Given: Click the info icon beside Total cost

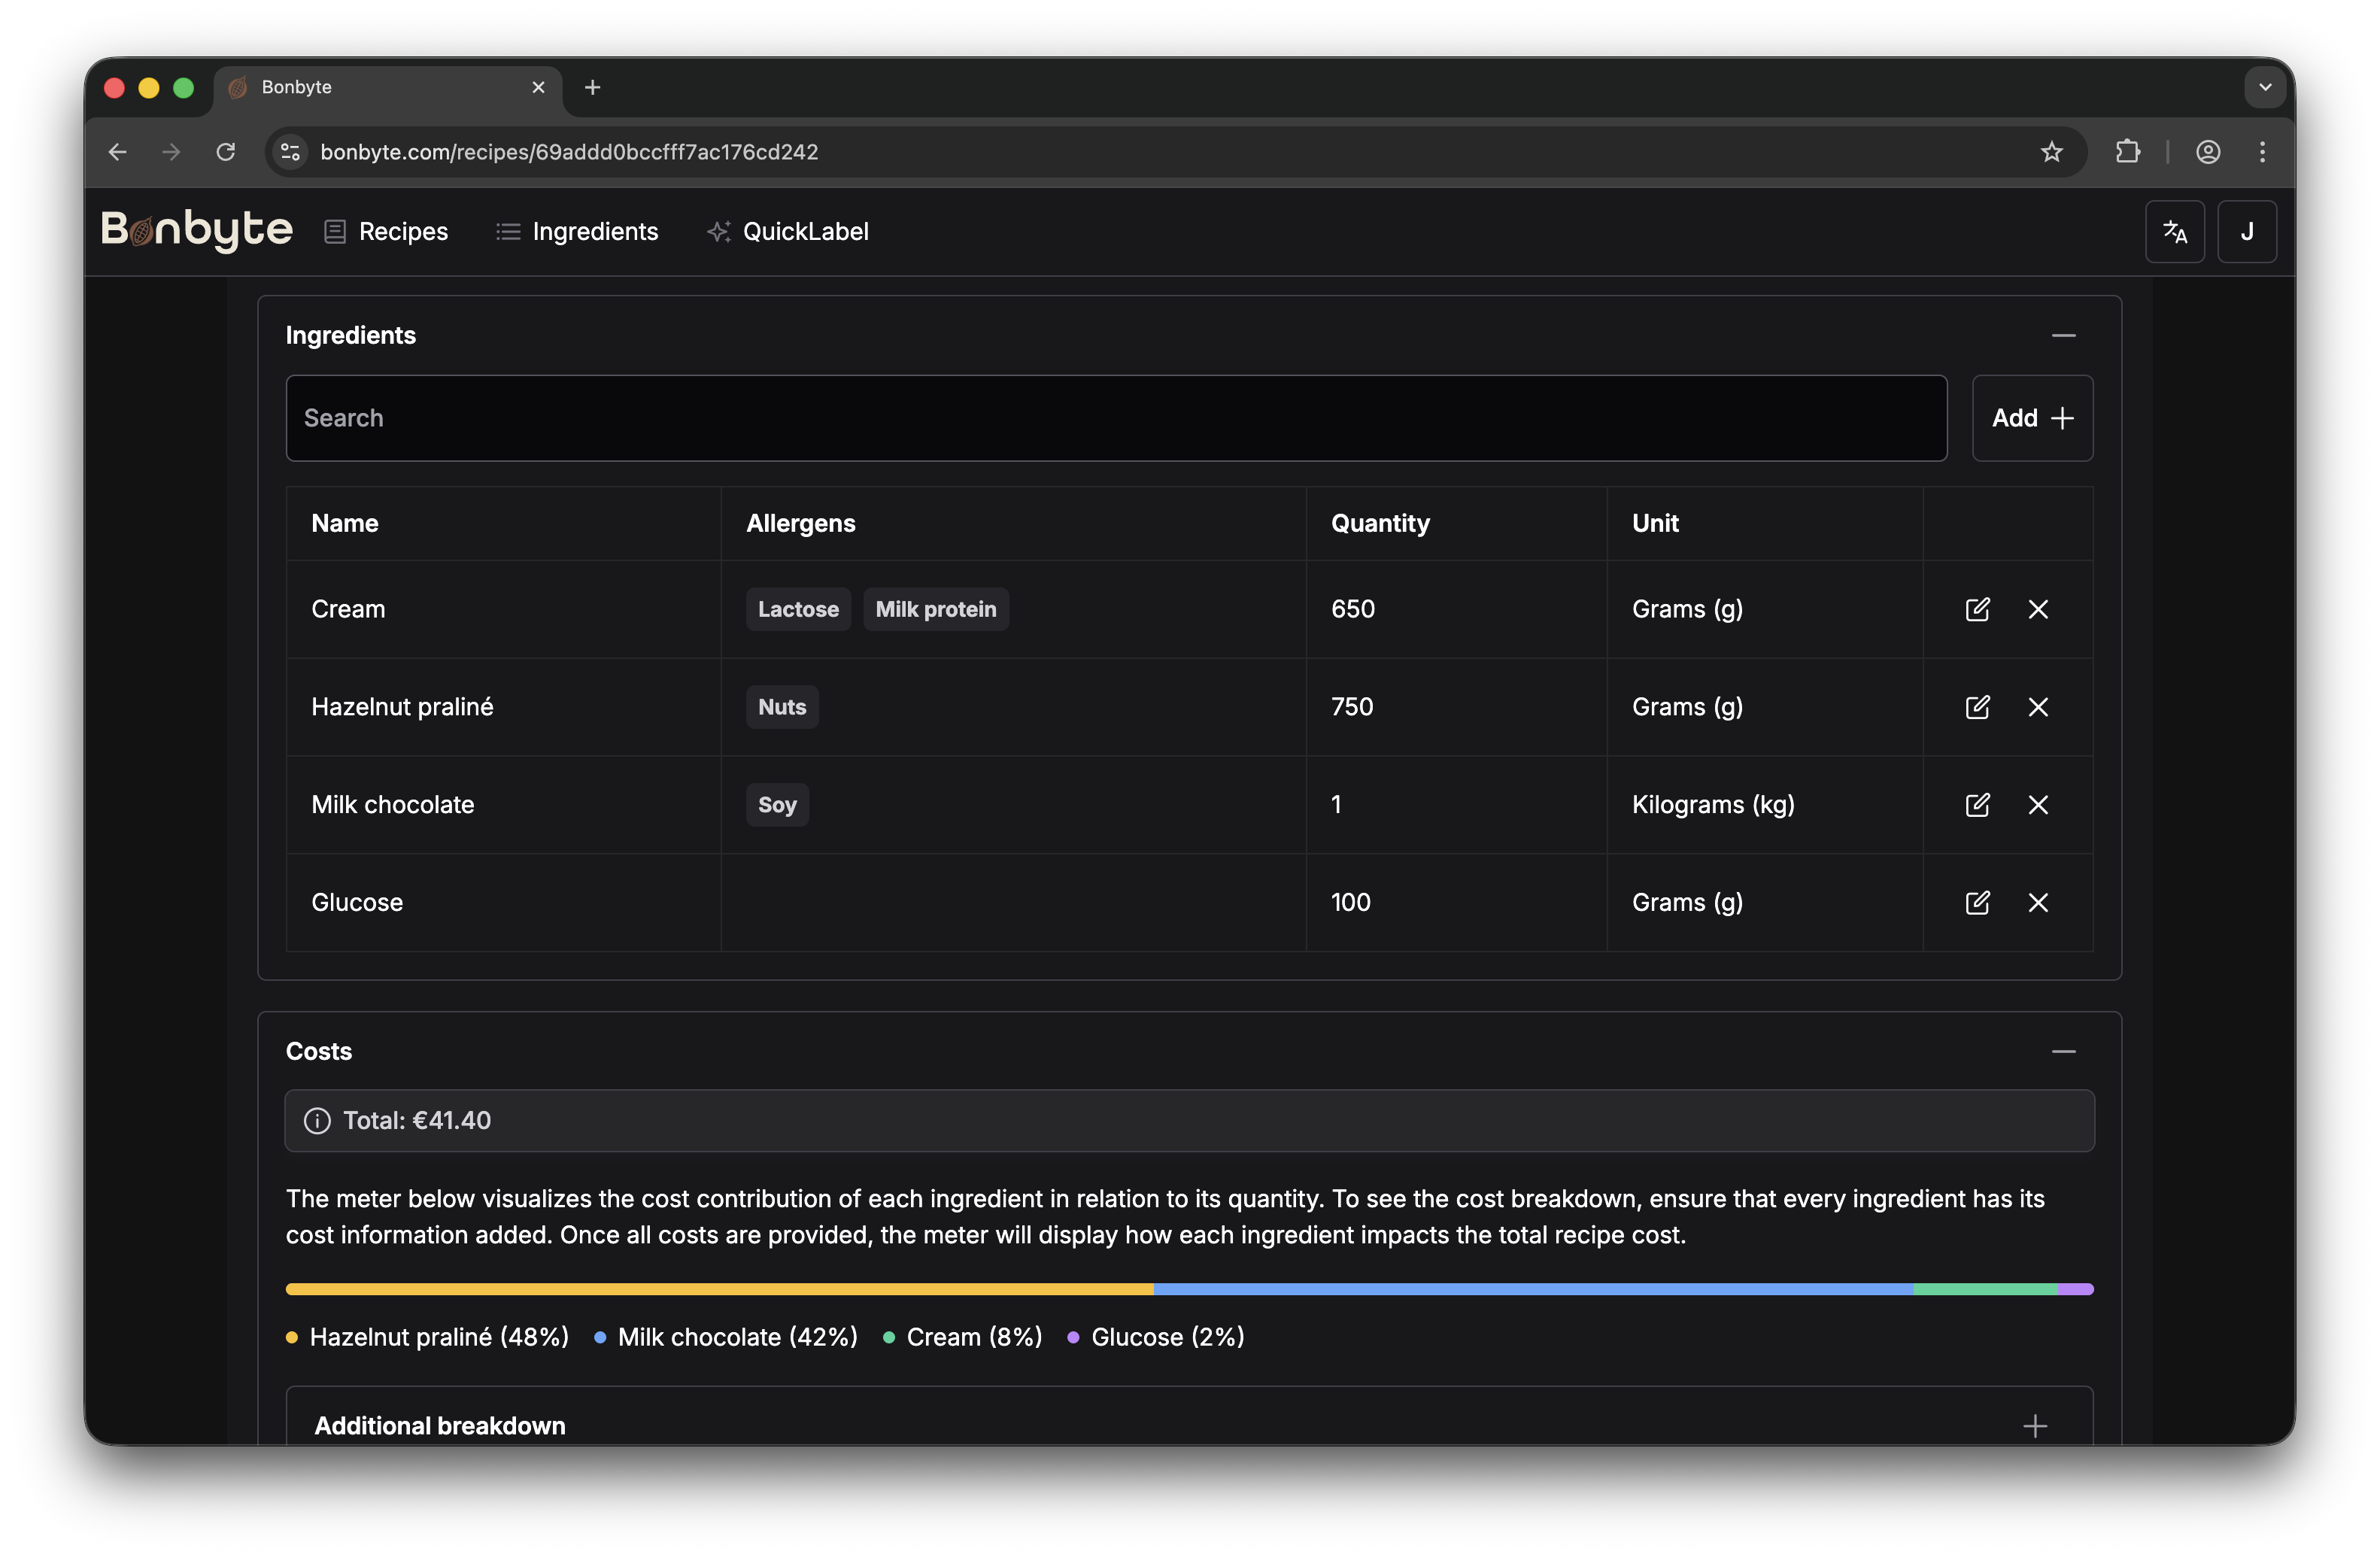Looking at the screenshot, I should tap(316, 1121).
